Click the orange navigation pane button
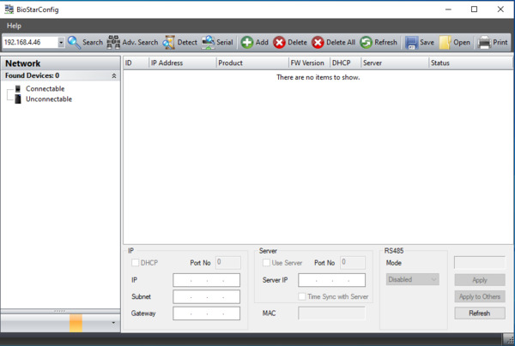Viewport: 515px width, 346px height. pos(76,323)
